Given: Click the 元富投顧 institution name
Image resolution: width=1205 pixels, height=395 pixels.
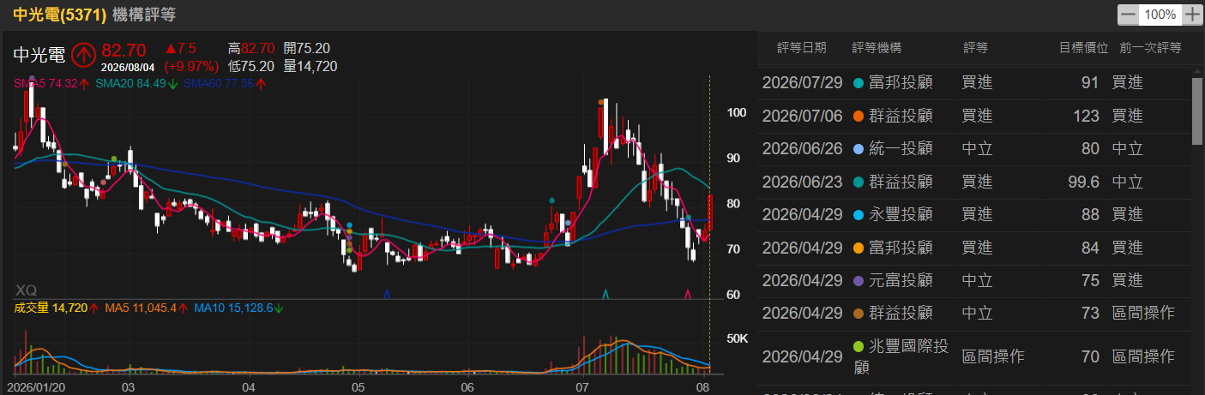Looking at the screenshot, I should (x=901, y=281).
